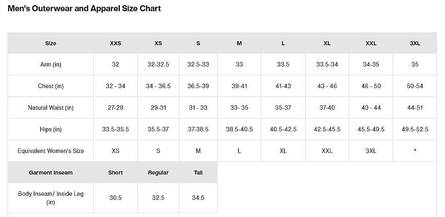The width and height of the screenshot is (445, 217).
Task: Select the 33.5-35.5 hips measurement cell
Action: 115,129
